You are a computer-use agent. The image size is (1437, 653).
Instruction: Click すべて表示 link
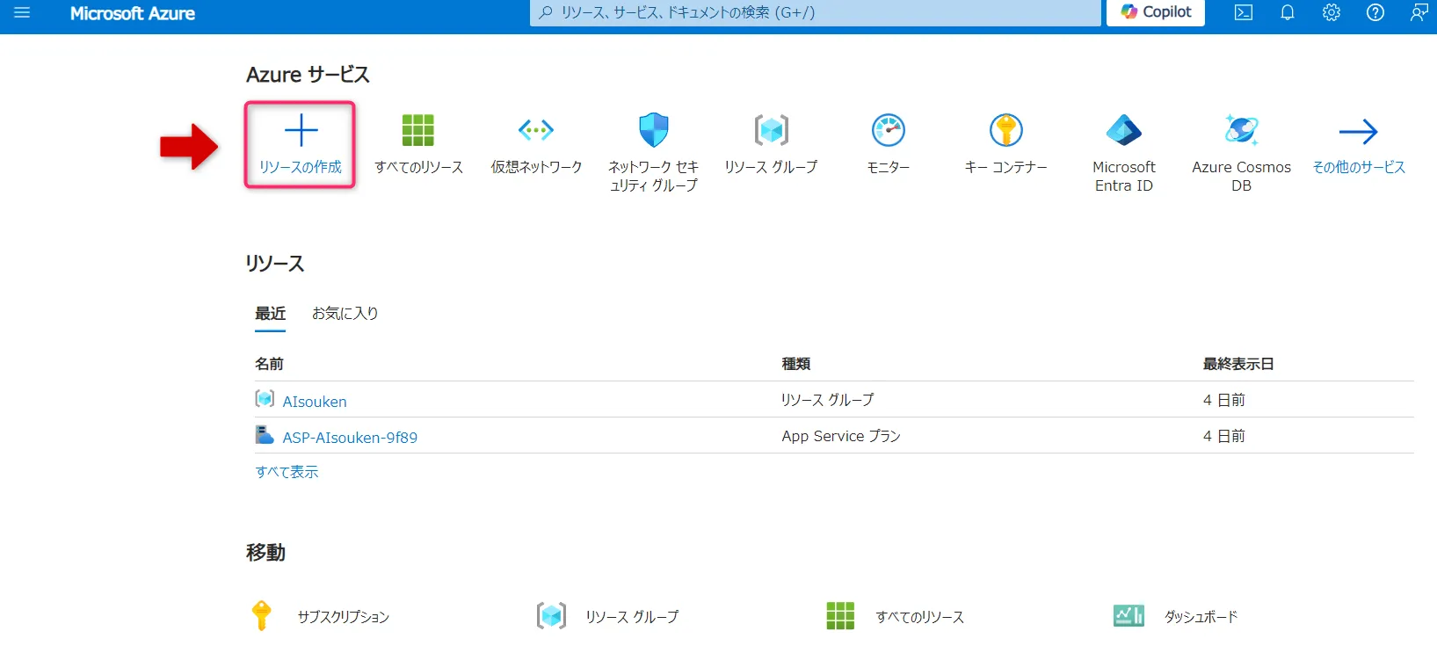(287, 472)
